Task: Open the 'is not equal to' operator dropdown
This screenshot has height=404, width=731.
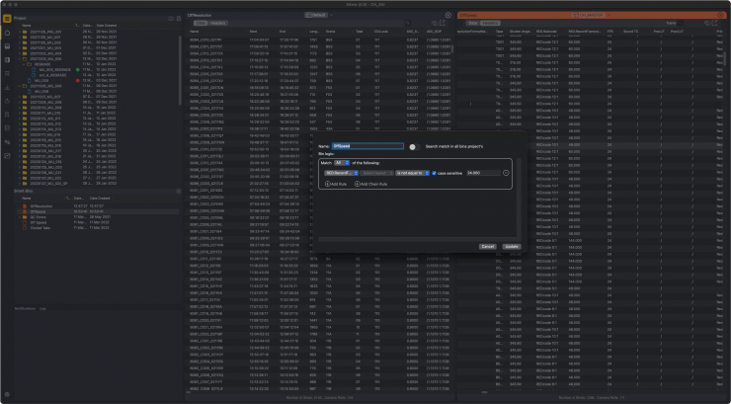Action: coord(415,173)
